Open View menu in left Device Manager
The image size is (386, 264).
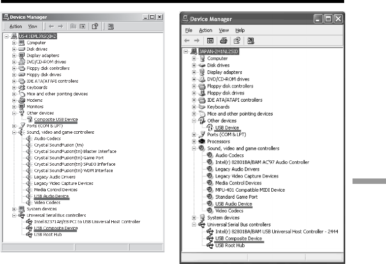click(32, 27)
